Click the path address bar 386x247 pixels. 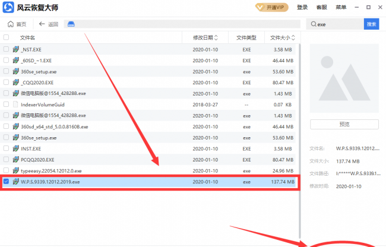(x=182, y=24)
